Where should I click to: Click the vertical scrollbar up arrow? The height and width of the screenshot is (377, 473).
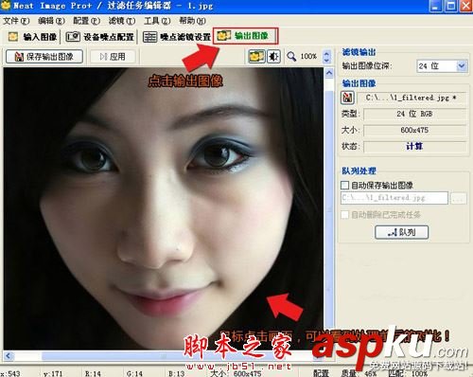329,73
